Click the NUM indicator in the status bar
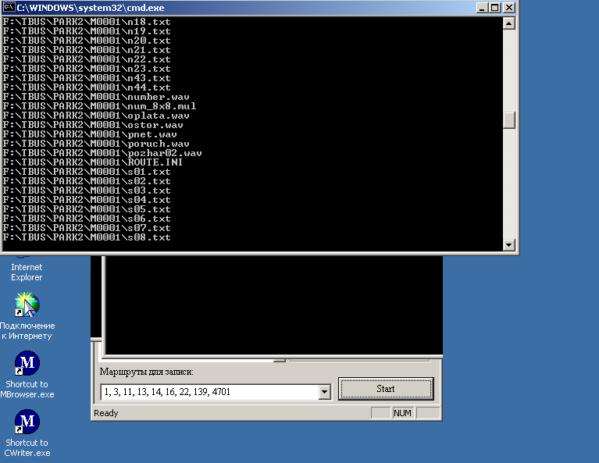The height and width of the screenshot is (463, 599). pos(403,413)
